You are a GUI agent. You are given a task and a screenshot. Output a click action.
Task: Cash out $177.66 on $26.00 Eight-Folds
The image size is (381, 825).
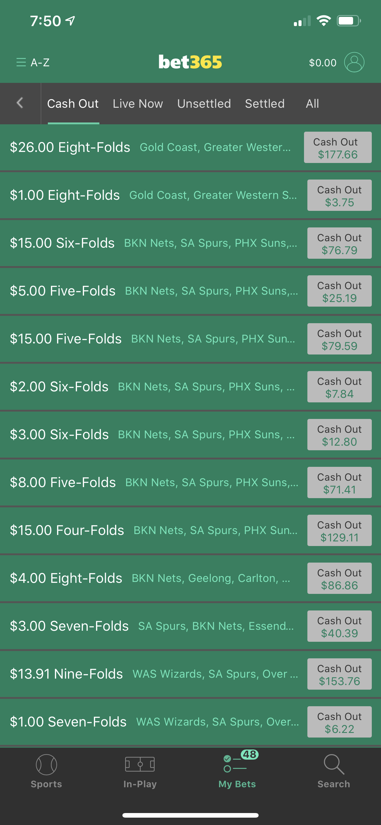click(x=338, y=147)
